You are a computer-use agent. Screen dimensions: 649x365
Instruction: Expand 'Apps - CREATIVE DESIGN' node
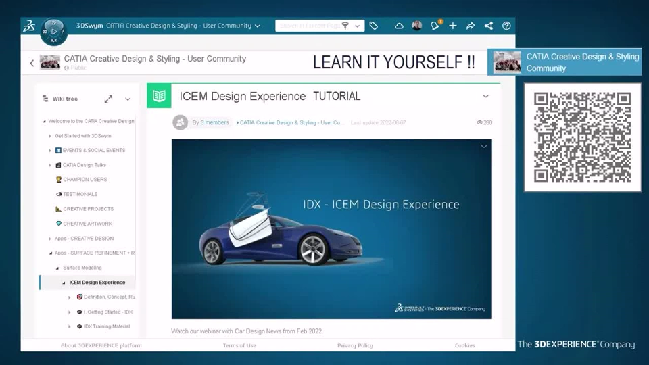50,239
